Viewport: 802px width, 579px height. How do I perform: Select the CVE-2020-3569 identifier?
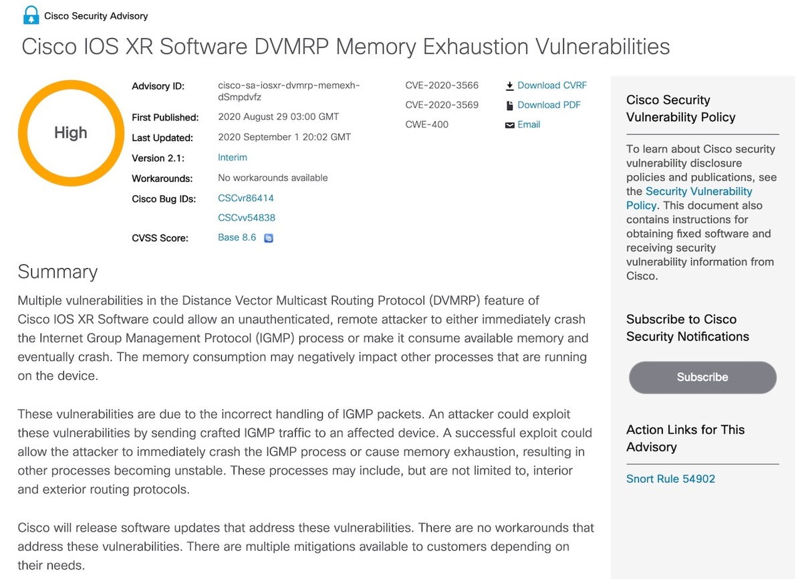pyautogui.click(x=442, y=105)
